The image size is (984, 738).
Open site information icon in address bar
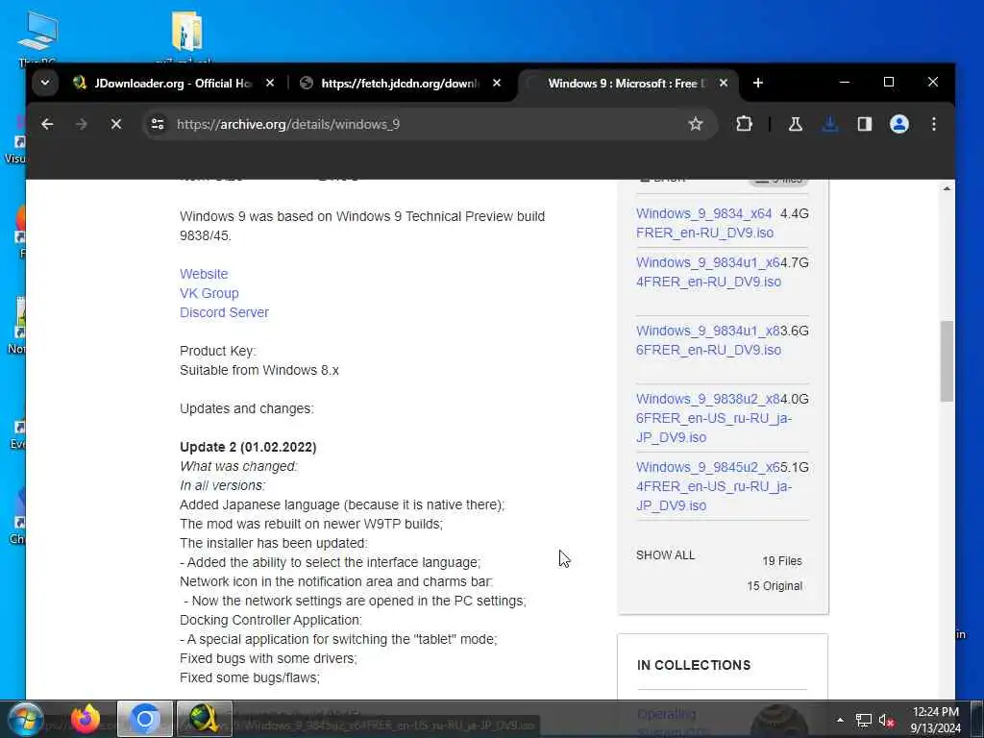click(x=158, y=124)
